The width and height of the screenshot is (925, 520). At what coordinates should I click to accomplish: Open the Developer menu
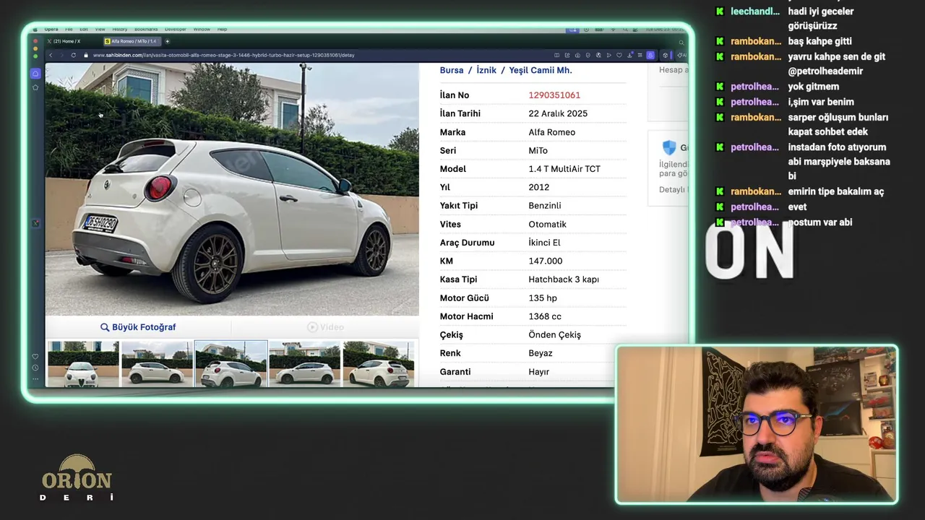point(176,29)
